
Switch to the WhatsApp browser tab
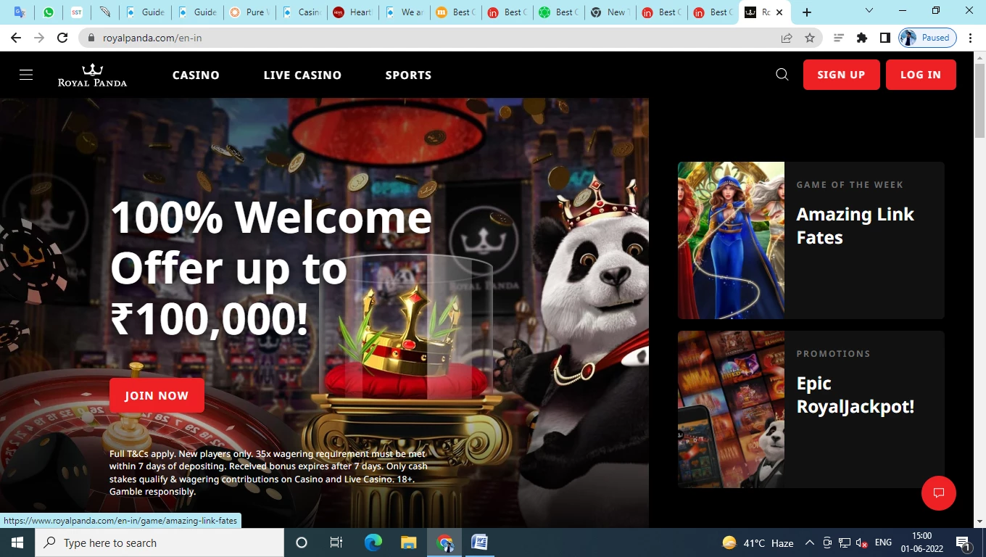[x=49, y=12]
